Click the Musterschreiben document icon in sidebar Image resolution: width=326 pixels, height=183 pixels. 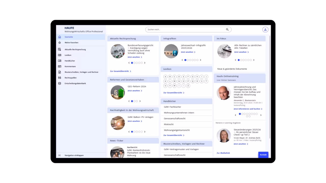point(60,72)
